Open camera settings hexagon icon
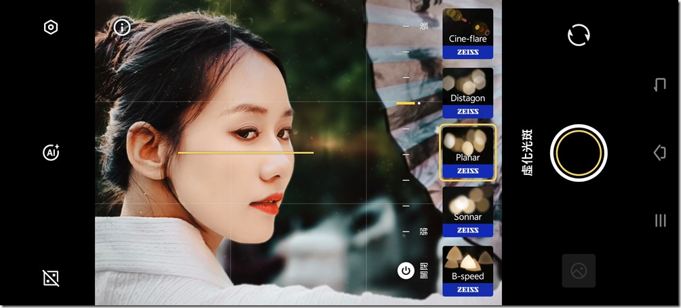 coord(51,27)
